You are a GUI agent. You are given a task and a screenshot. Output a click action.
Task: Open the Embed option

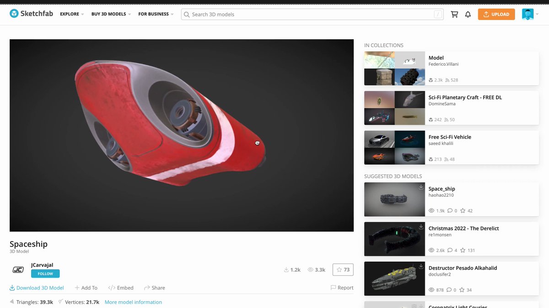coord(121,288)
